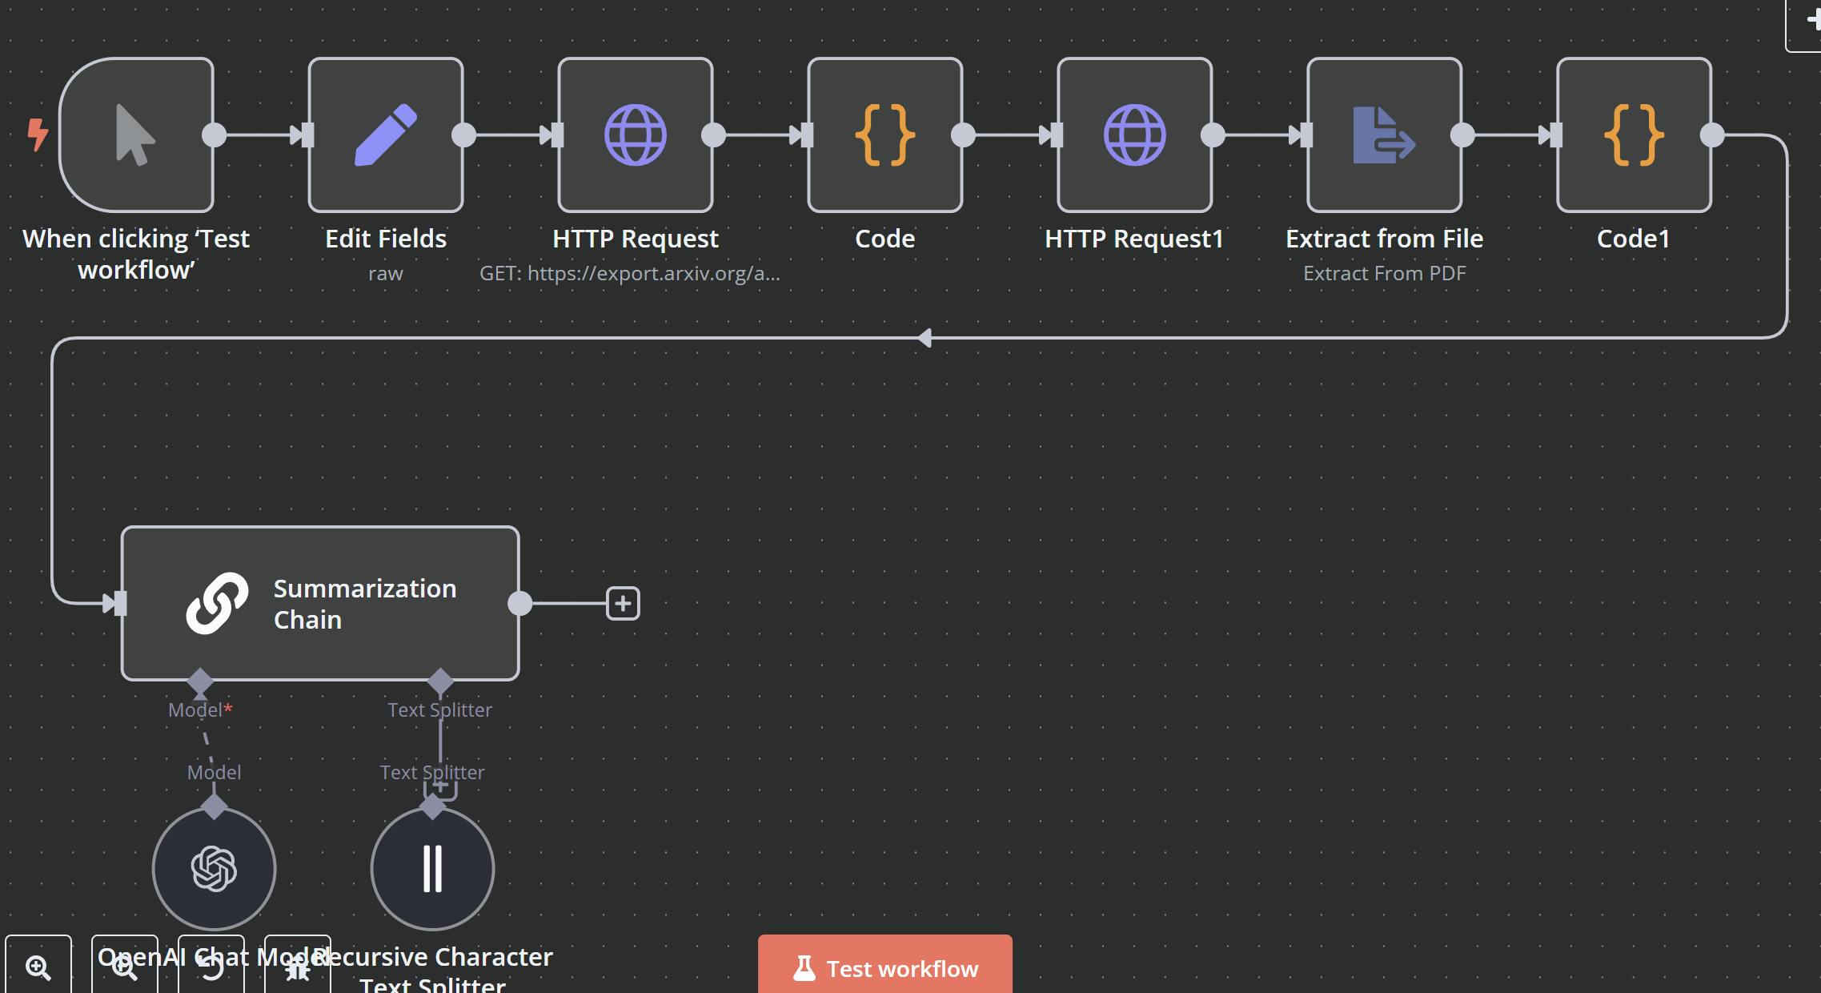The image size is (1821, 993).
Task: Click the output connector of HTTP Request1
Action: (1213, 135)
